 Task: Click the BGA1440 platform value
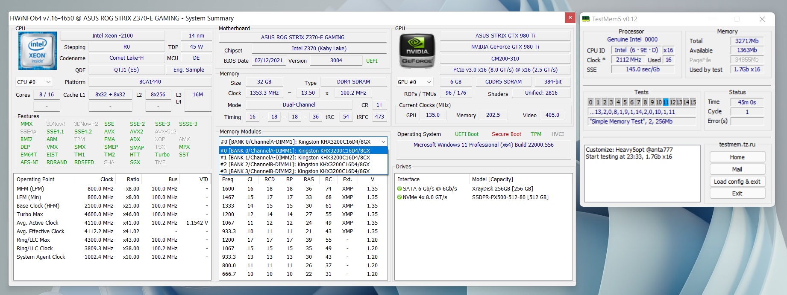coord(150,82)
